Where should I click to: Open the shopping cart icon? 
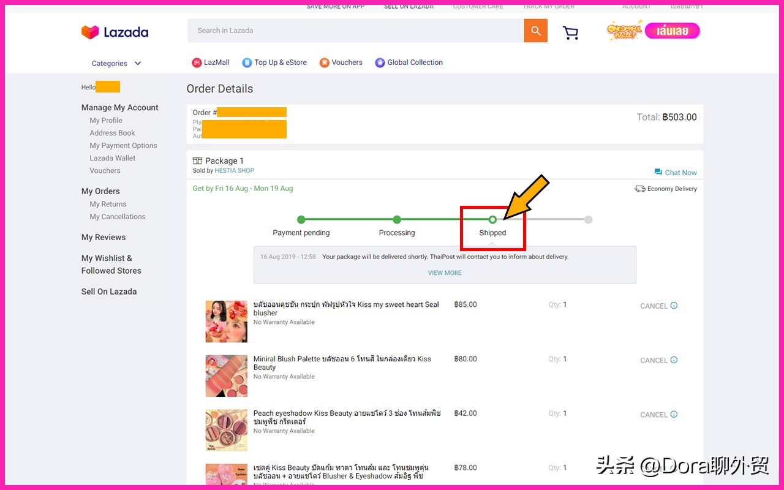(570, 32)
